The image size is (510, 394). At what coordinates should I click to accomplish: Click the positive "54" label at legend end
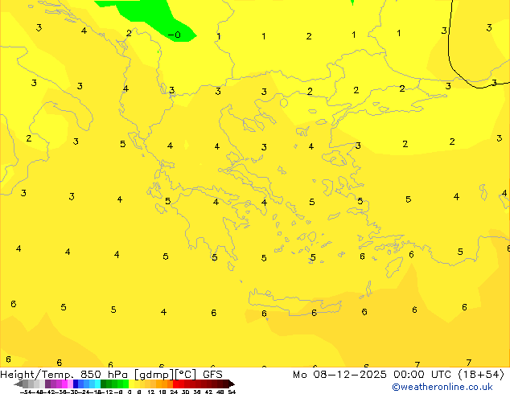232,392
